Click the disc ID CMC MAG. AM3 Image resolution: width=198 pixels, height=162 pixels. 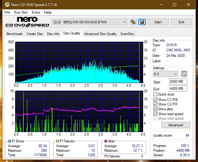[178, 50]
